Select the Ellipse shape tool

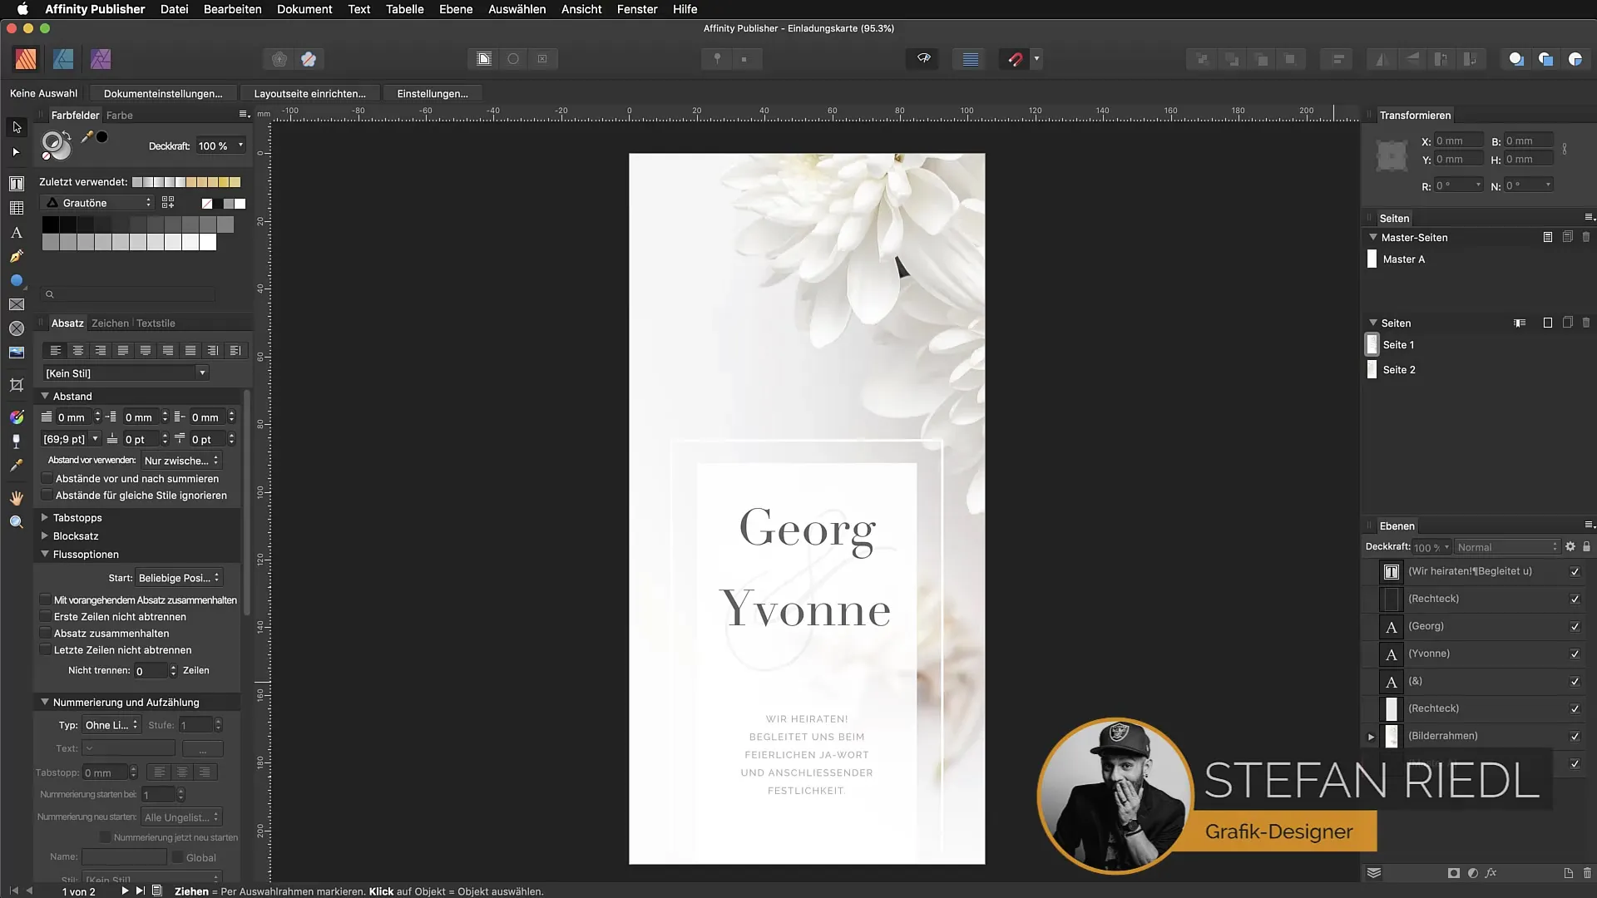[x=17, y=281]
